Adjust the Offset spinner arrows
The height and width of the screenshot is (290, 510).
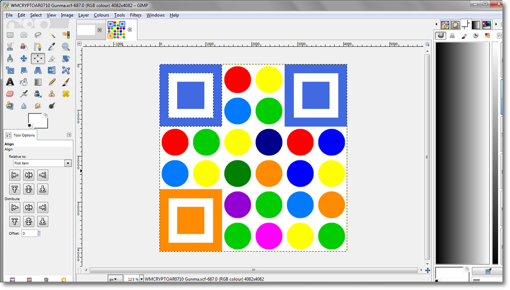(39, 233)
